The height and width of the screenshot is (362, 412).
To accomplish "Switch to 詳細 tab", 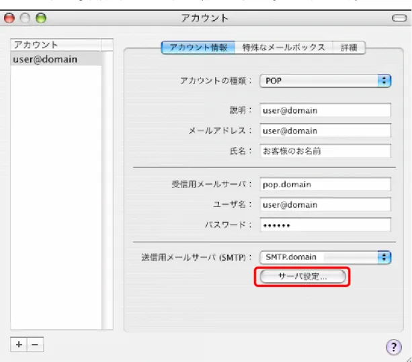I will pyautogui.click(x=349, y=48).
